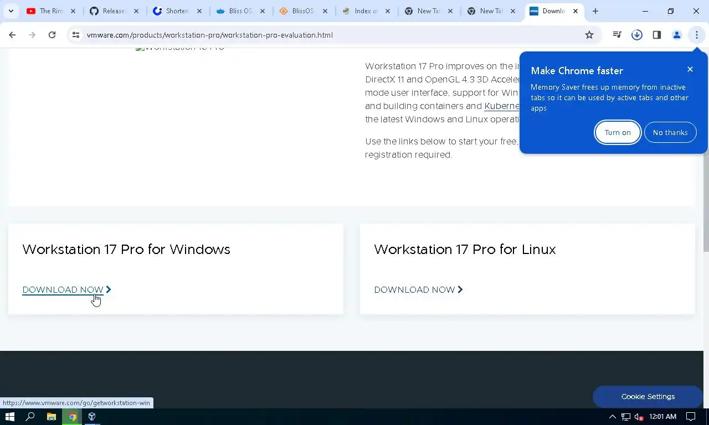709x425 pixels.
Task: Open the 12:01 AM clock
Action: pyautogui.click(x=662, y=417)
